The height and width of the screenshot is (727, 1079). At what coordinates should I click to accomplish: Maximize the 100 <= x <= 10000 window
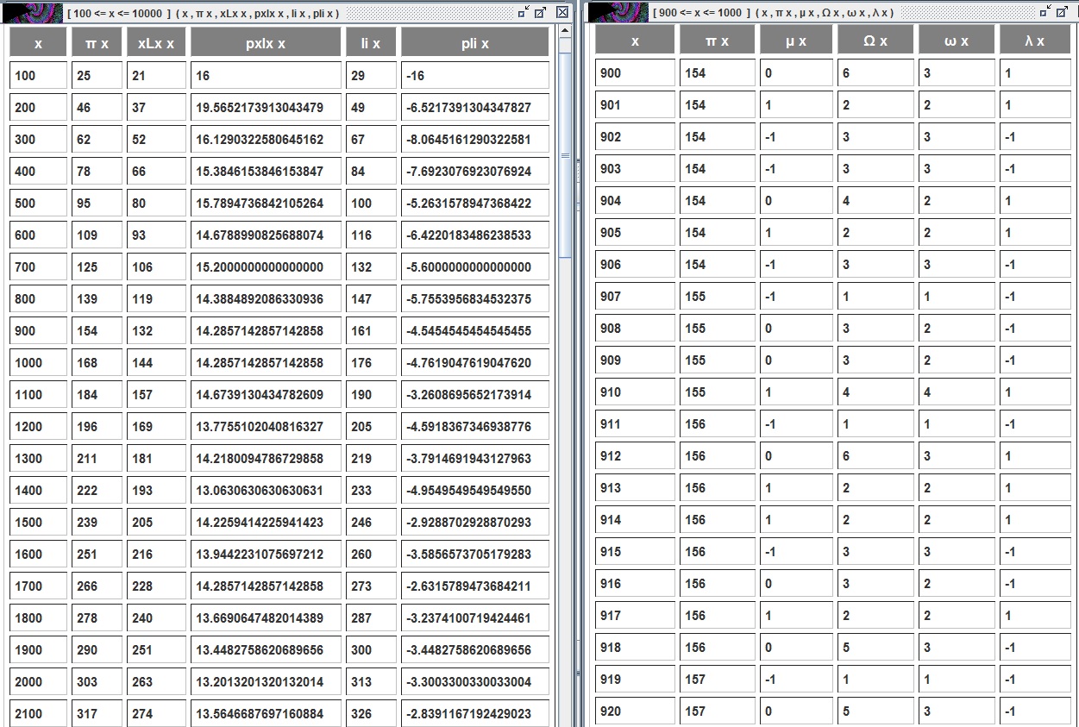[542, 12]
